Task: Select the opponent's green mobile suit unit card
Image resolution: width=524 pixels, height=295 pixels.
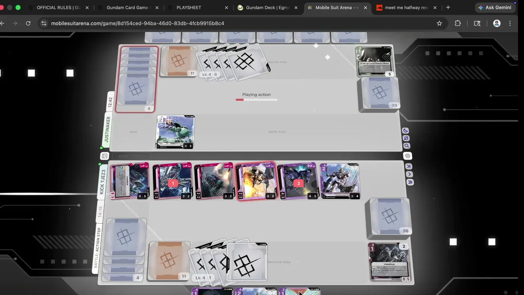Action: click(175, 132)
